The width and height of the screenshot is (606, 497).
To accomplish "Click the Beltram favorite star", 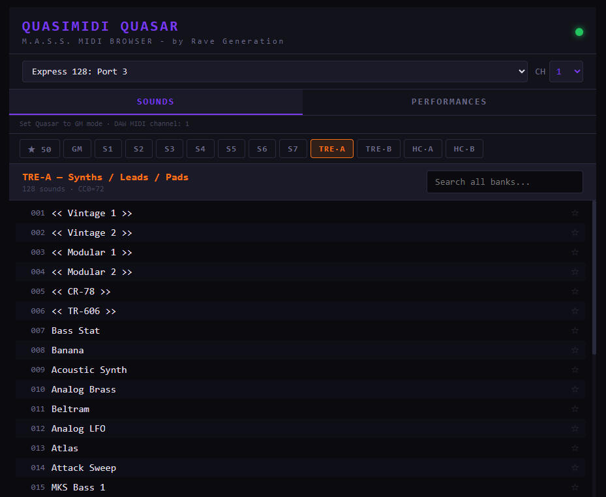I will coord(575,409).
